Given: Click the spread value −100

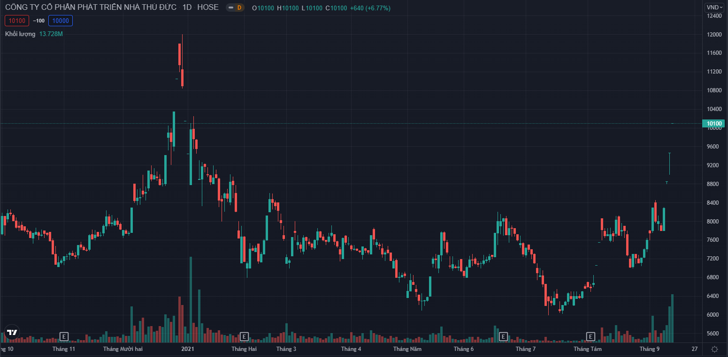Looking at the screenshot, I should pos(38,21).
